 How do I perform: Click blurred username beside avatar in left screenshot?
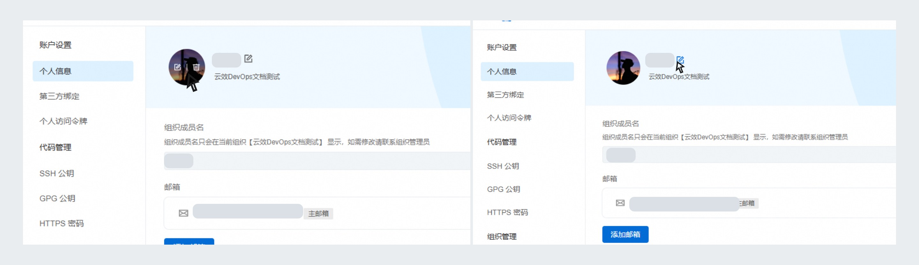pos(226,60)
